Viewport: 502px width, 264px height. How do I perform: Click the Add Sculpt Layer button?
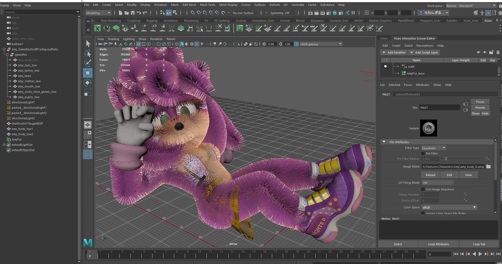point(424,52)
